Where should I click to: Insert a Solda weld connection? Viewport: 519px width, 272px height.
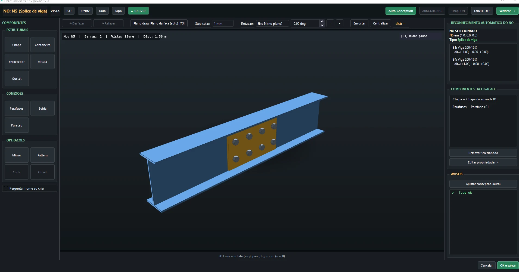[x=42, y=109]
